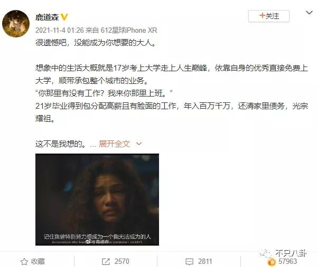Open comments via speech bubble icon
Image resolution: width=317 pixels, height=267 pixels.
[190, 262]
